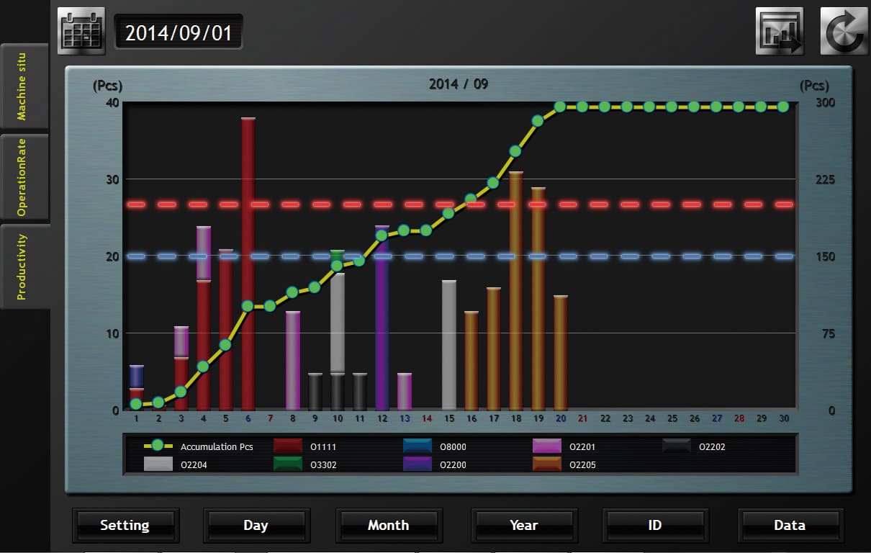Switch to the Productivity tab
The width and height of the screenshot is (871, 553).
point(24,266)
